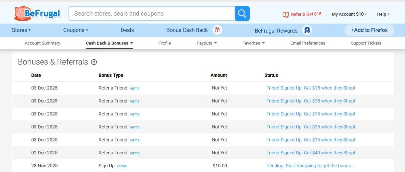The width and height of the screenshot is (405, 172).
Task: Open the Support Tickets tab
Action: tap(366, 43)
